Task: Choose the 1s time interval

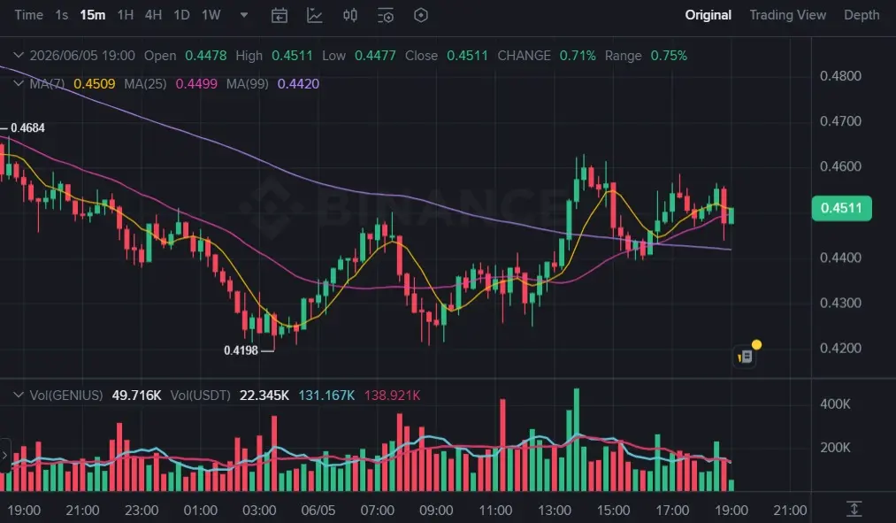Action: [x=62, y=15]
